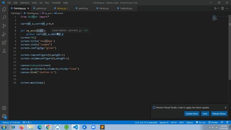
Task: Open Zoom from the taskbar
Action: pos(93,127)
